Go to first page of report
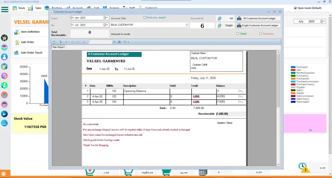Viewport: 332px width, 178px height. pos(66,42)
